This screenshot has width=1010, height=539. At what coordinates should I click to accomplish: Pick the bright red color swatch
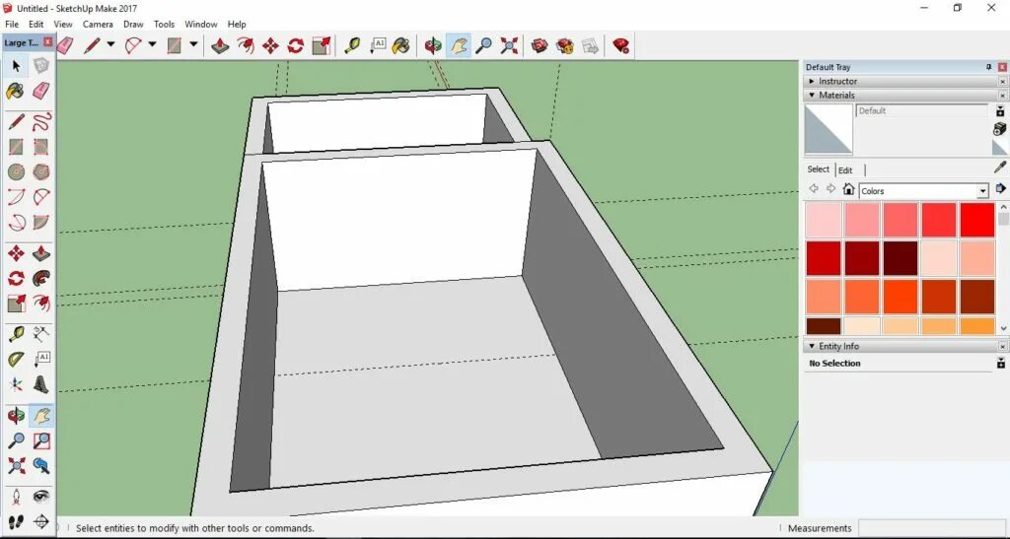[976, 220]
